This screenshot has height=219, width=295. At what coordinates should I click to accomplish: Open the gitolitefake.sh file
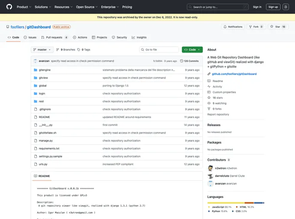48,133
